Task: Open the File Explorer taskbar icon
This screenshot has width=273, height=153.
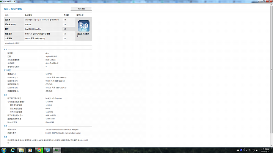Action: pos(21,150)
